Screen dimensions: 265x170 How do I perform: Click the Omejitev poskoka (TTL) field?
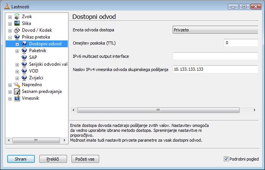click(241, 43)
